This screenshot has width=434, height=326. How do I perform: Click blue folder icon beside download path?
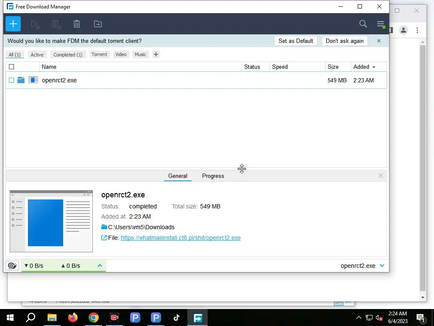104,227
